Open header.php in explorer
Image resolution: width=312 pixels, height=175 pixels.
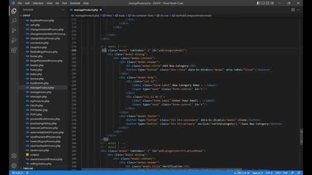(x=37, y=65)
